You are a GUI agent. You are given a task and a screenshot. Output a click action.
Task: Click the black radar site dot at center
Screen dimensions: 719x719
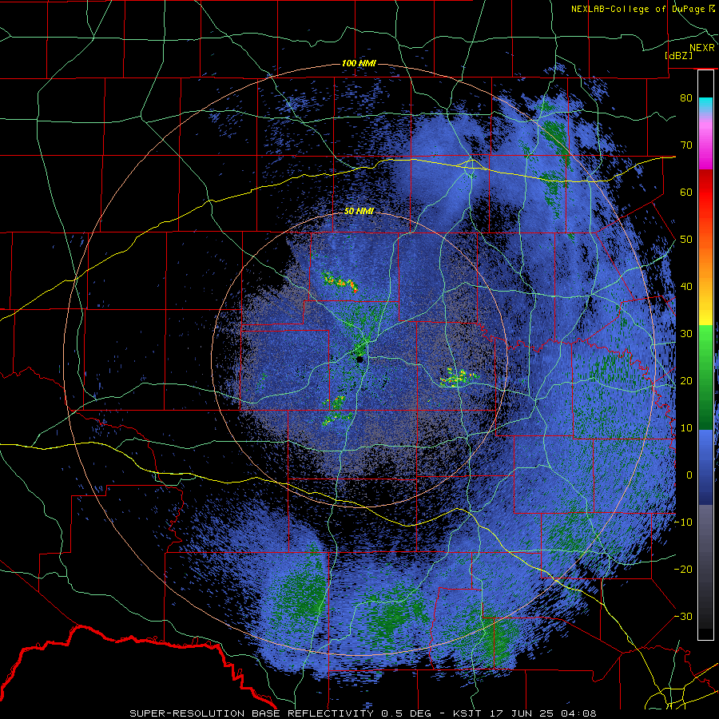(x=359, y=359)
